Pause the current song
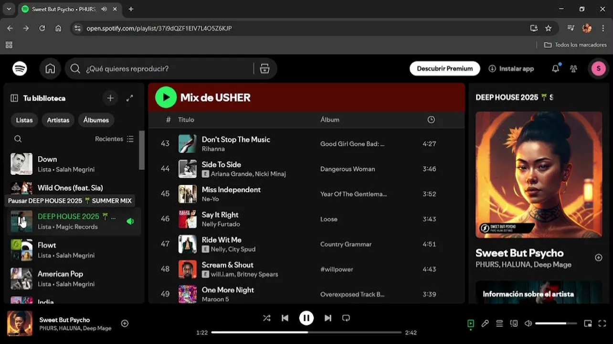Viewport: 613px width, 344px height. (306, 318)
